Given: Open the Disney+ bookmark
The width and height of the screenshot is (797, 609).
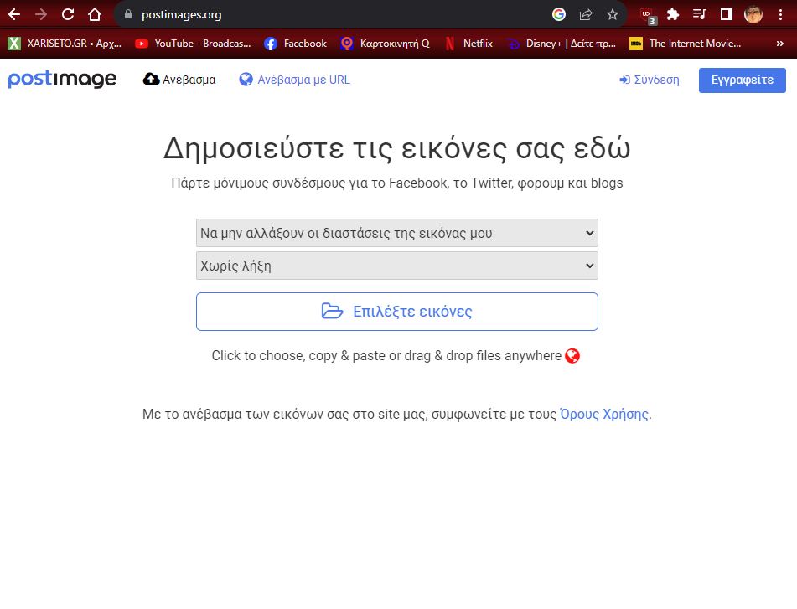Looking at the screenshot, I should [x=562, y=44].
